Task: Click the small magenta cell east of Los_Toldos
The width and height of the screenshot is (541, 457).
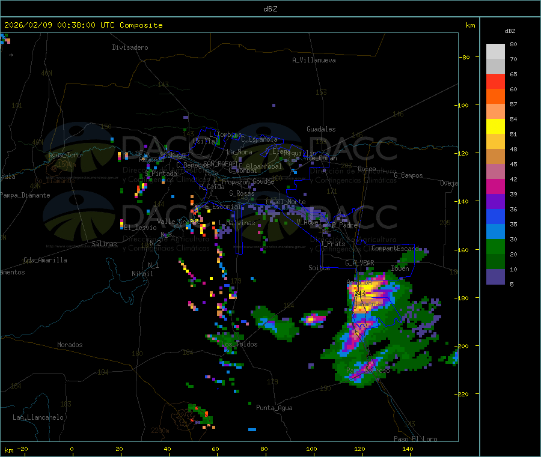Action: pyautogui.click(x=314, y=319)
